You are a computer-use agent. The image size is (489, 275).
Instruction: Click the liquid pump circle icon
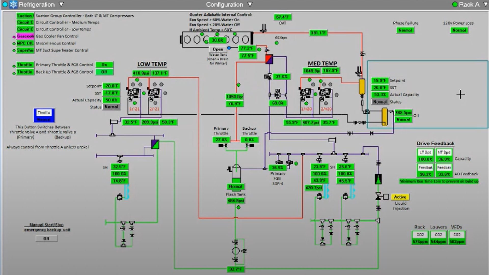click(236, 251)
